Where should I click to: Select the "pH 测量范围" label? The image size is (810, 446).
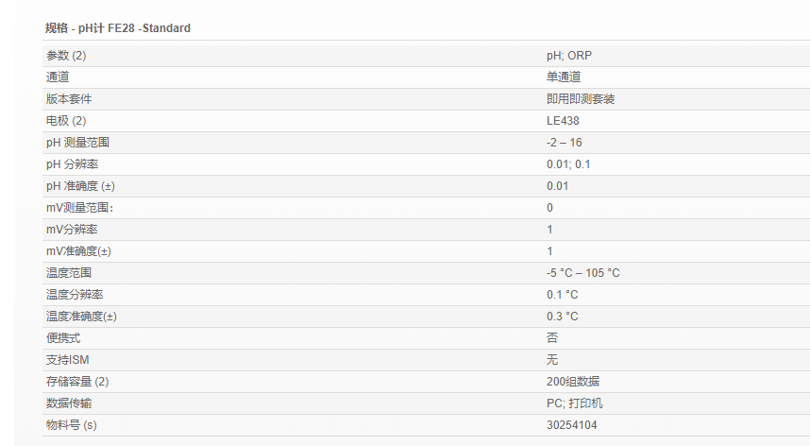[78, 143]
